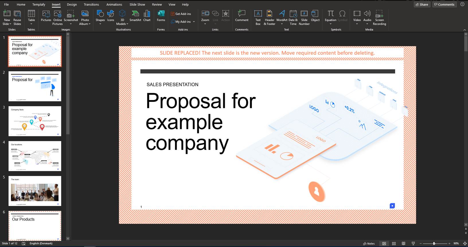Open the Design tab

coord(72,5)
